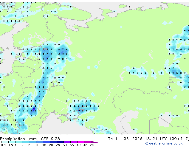Click the legend label "0.5"
Viewport: 189px width, 146px height.
coord(10,145)
